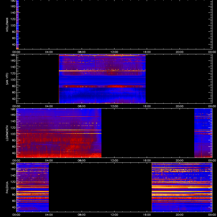Click the PALEHUA station axis label
Viewport: 217px width, 217px height.
pos(7,187)
